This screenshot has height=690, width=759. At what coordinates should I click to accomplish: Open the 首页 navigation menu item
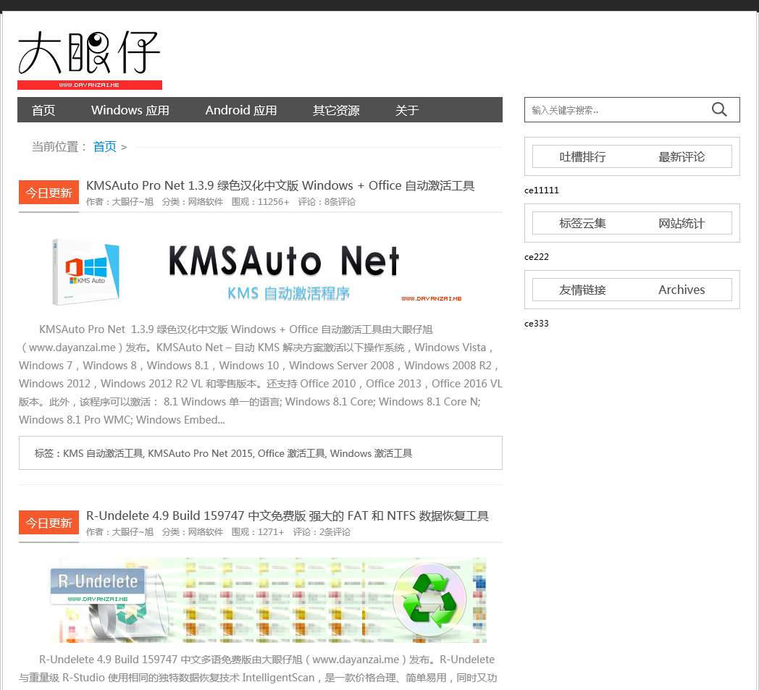pos(43,110)
